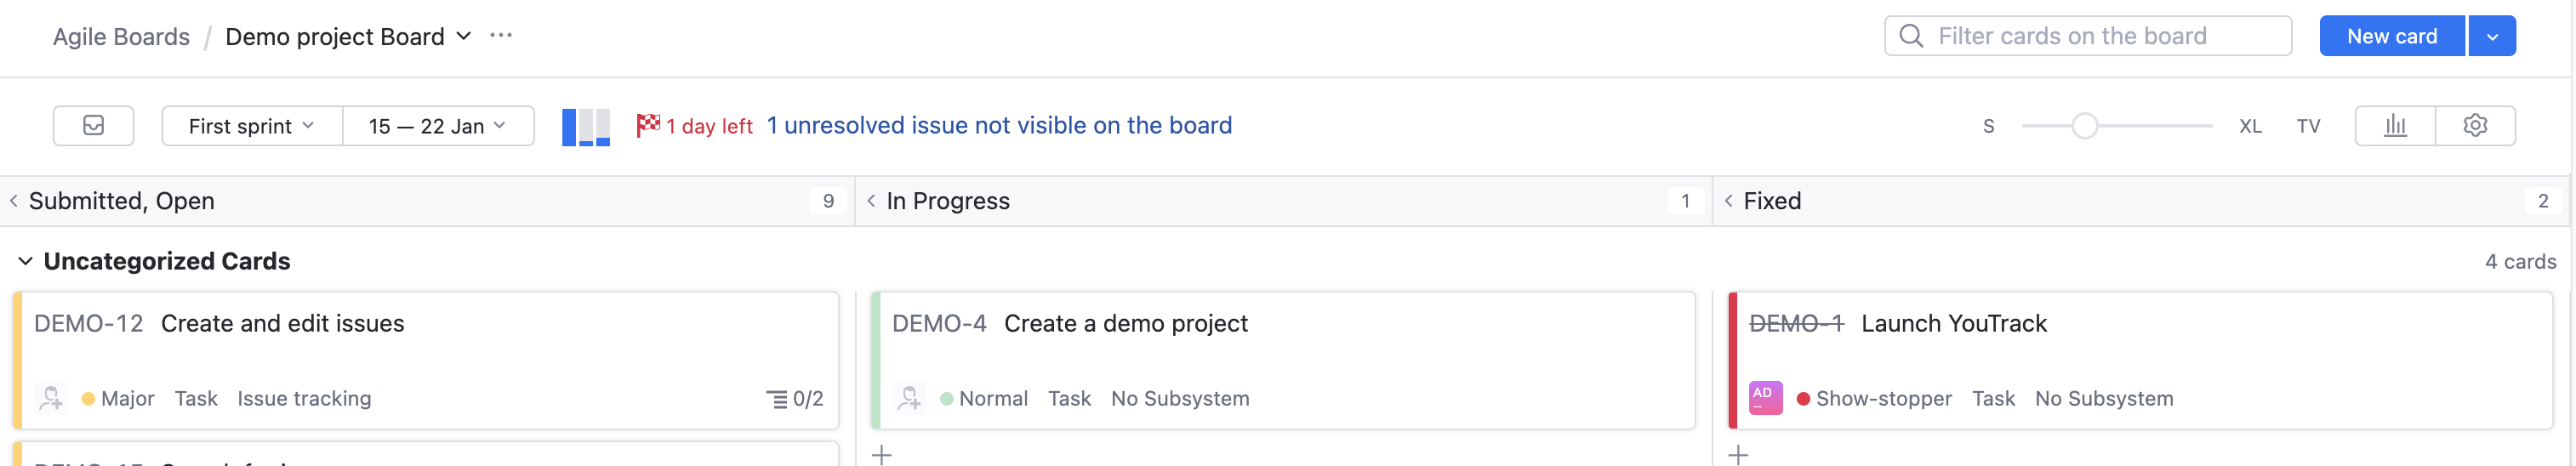Viewport: 2576px width, 466px height.
Task: Collapse Uncategorized Cards swimlane
Action: point(25,261)
